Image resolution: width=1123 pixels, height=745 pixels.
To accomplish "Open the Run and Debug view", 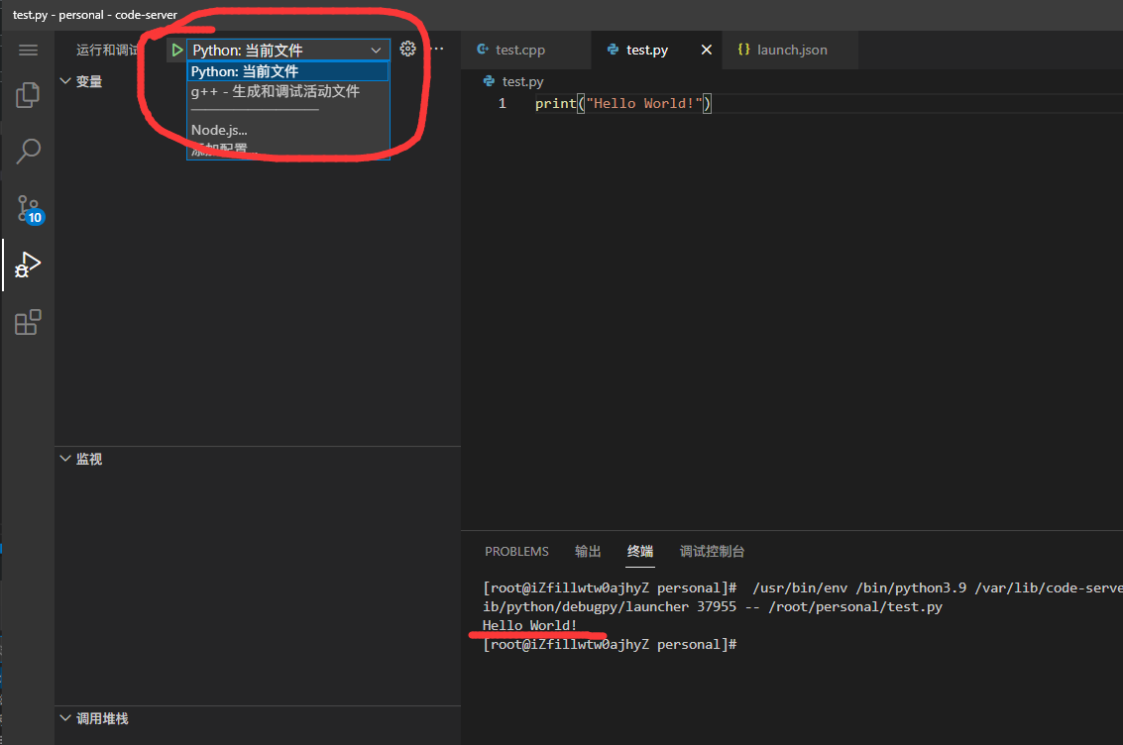I will (28, 266).
